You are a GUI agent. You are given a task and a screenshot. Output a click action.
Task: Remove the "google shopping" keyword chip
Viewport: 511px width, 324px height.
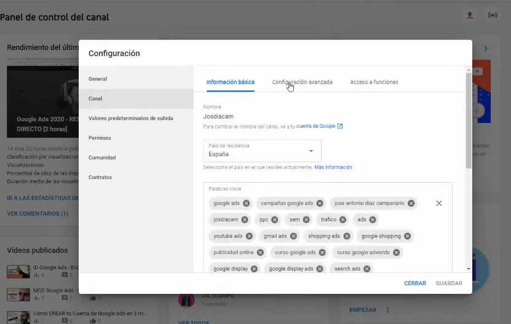(407, 236)
